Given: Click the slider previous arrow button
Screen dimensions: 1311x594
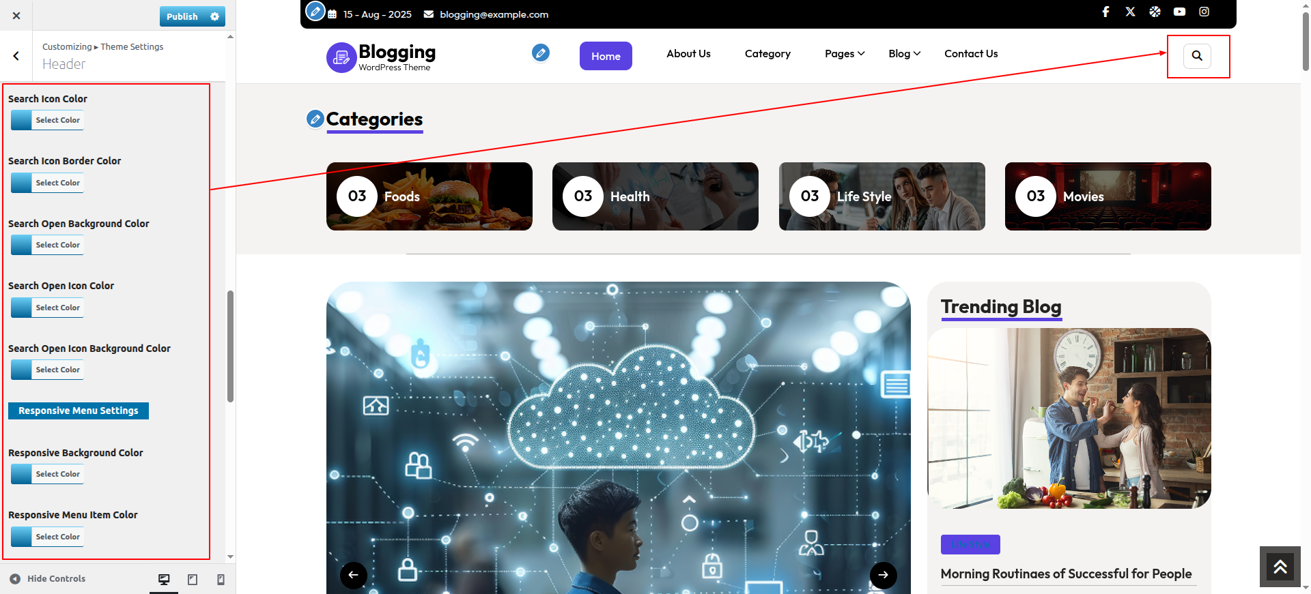Looking at the screenshot, I should (353, 575).
